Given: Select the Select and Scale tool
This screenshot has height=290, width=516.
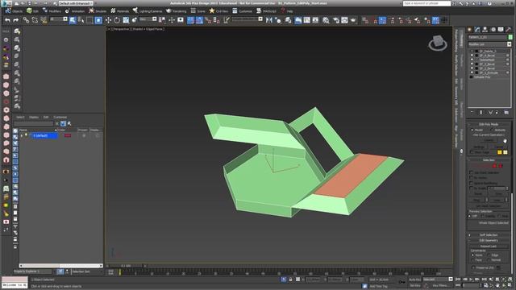Looking at the screenshot, I should point(126,20).
